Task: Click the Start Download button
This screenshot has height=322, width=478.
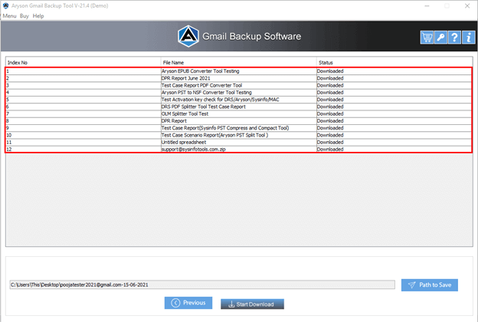Action: point(252,304)
